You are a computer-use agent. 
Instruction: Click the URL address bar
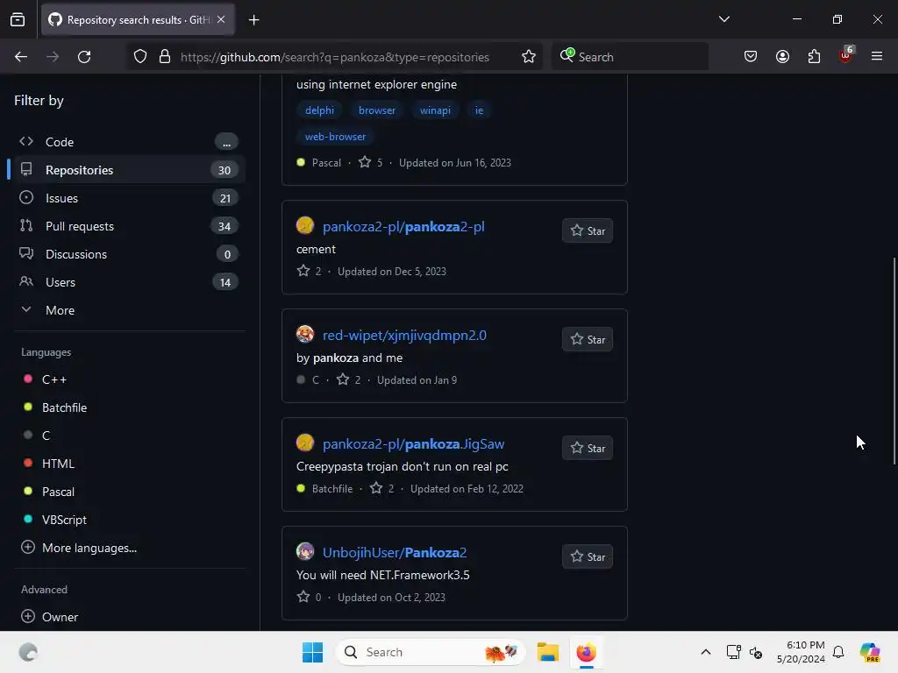click(x=335, y=57)
